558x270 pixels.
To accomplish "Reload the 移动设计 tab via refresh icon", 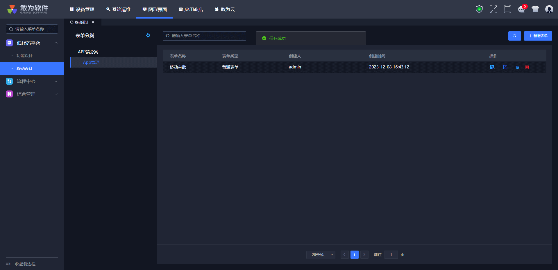I will [x=72, y=22].
